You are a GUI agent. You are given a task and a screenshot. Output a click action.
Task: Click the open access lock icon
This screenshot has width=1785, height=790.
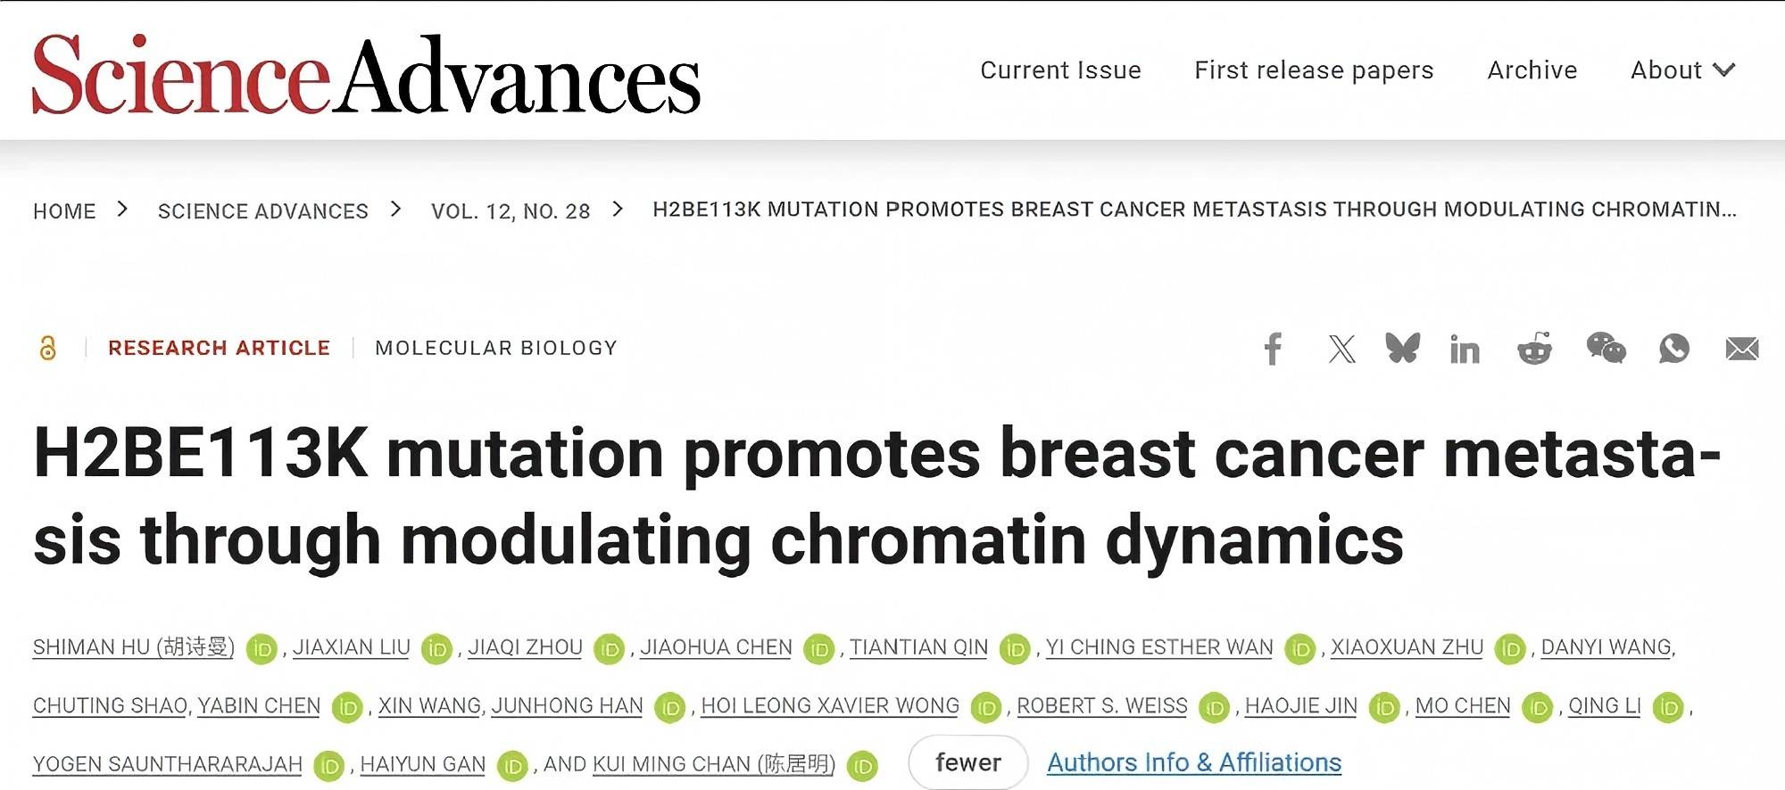click(x=48, y=348)
